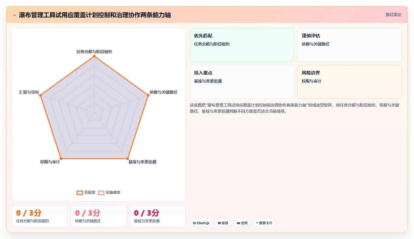Screen dimensions: 414x239
Task: Select the 投入重点 card
Action: pyautogui.click(x=242, y=82)
